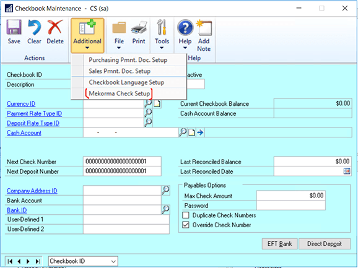This screenshot has width=358, height=268.
Task: Follow the Bank ID link
Action: 17,210
